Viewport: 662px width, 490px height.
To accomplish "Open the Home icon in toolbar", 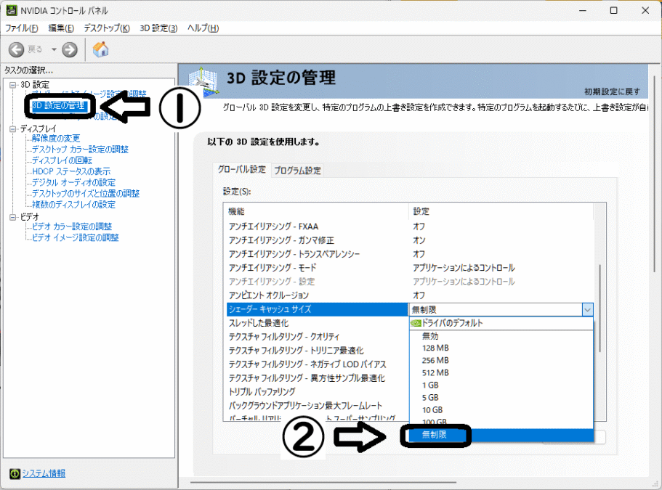I will click(100, 49).
